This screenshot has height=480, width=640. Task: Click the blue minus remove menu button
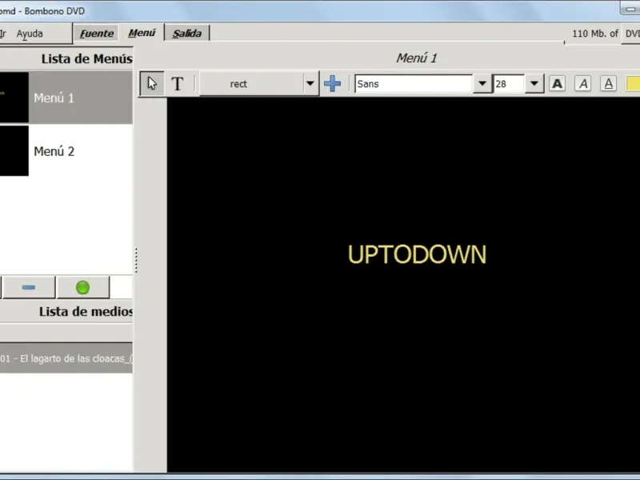pos(29,287)
